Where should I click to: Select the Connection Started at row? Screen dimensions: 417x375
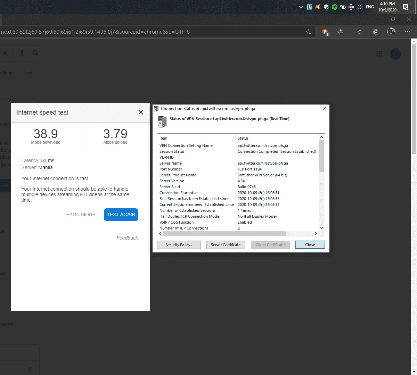pyautogui.click(x=238, y=193)
